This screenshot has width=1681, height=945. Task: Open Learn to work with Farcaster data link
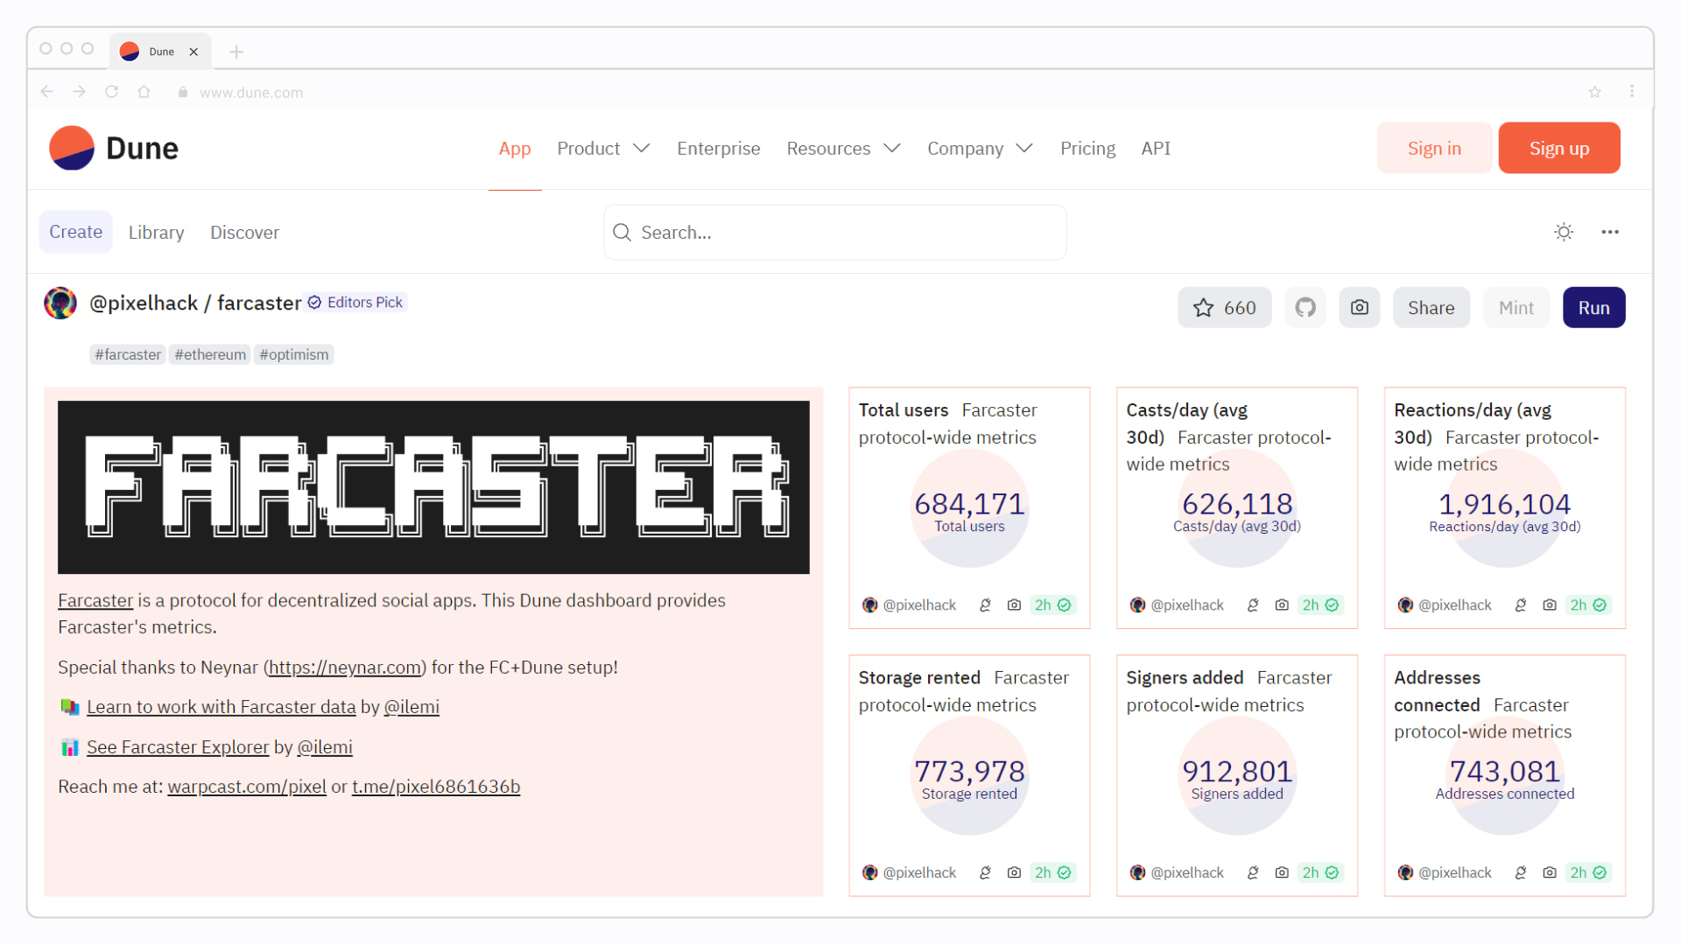pyautogui.click(x=221, y=707)
